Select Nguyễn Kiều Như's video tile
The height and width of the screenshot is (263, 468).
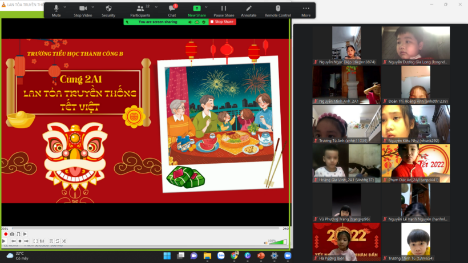pyautogui.click(x=415, y=124)
